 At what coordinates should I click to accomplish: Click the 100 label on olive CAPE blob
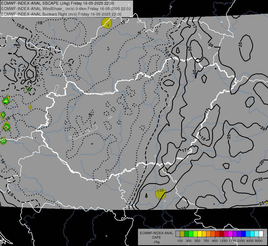tap(160, 191)
